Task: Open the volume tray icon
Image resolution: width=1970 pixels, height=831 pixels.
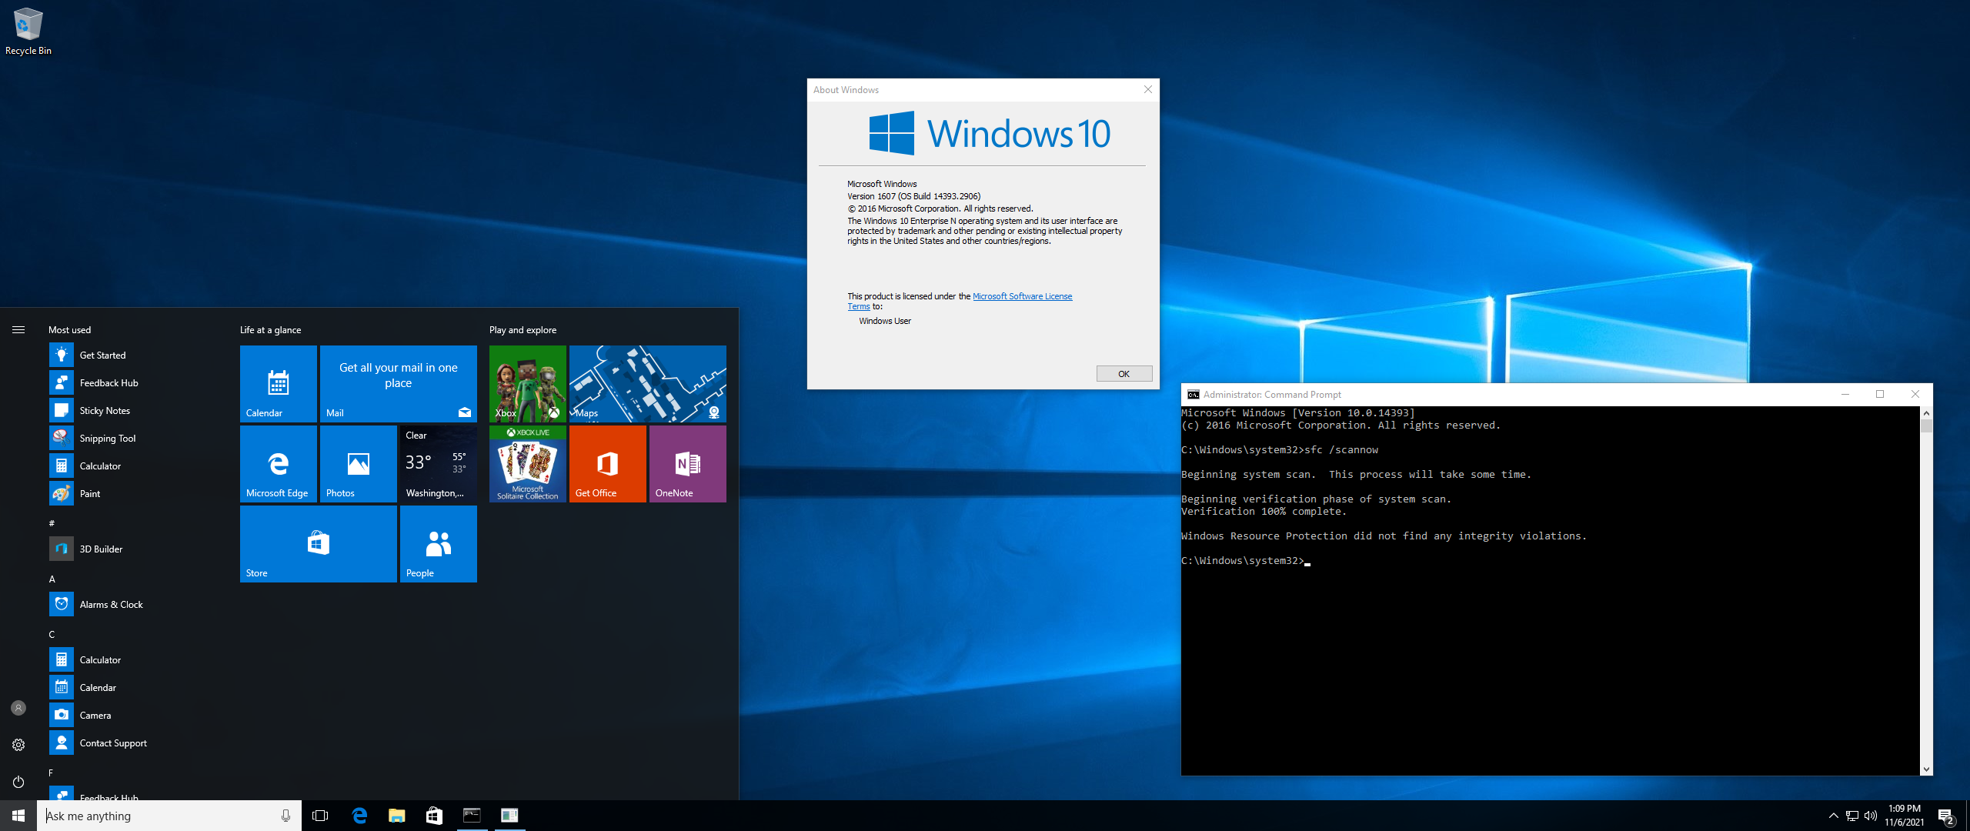Action: pos(1871,816)
